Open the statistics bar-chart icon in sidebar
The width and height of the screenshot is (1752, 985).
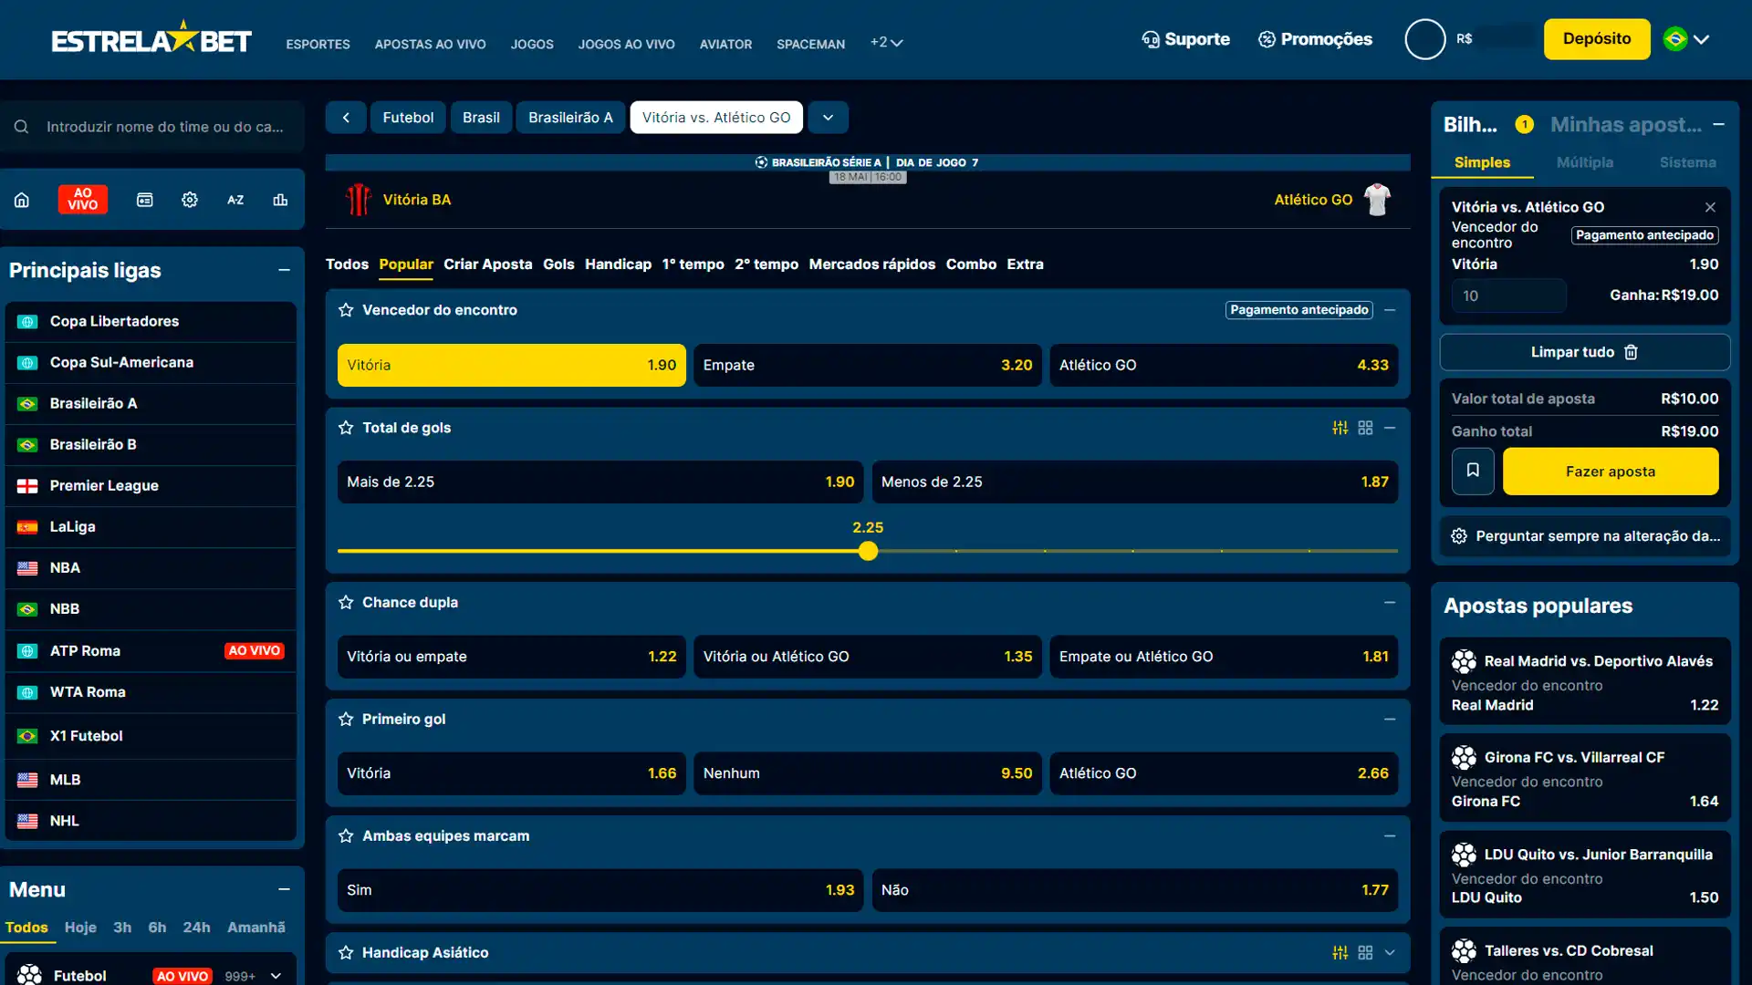coord(280,199)
